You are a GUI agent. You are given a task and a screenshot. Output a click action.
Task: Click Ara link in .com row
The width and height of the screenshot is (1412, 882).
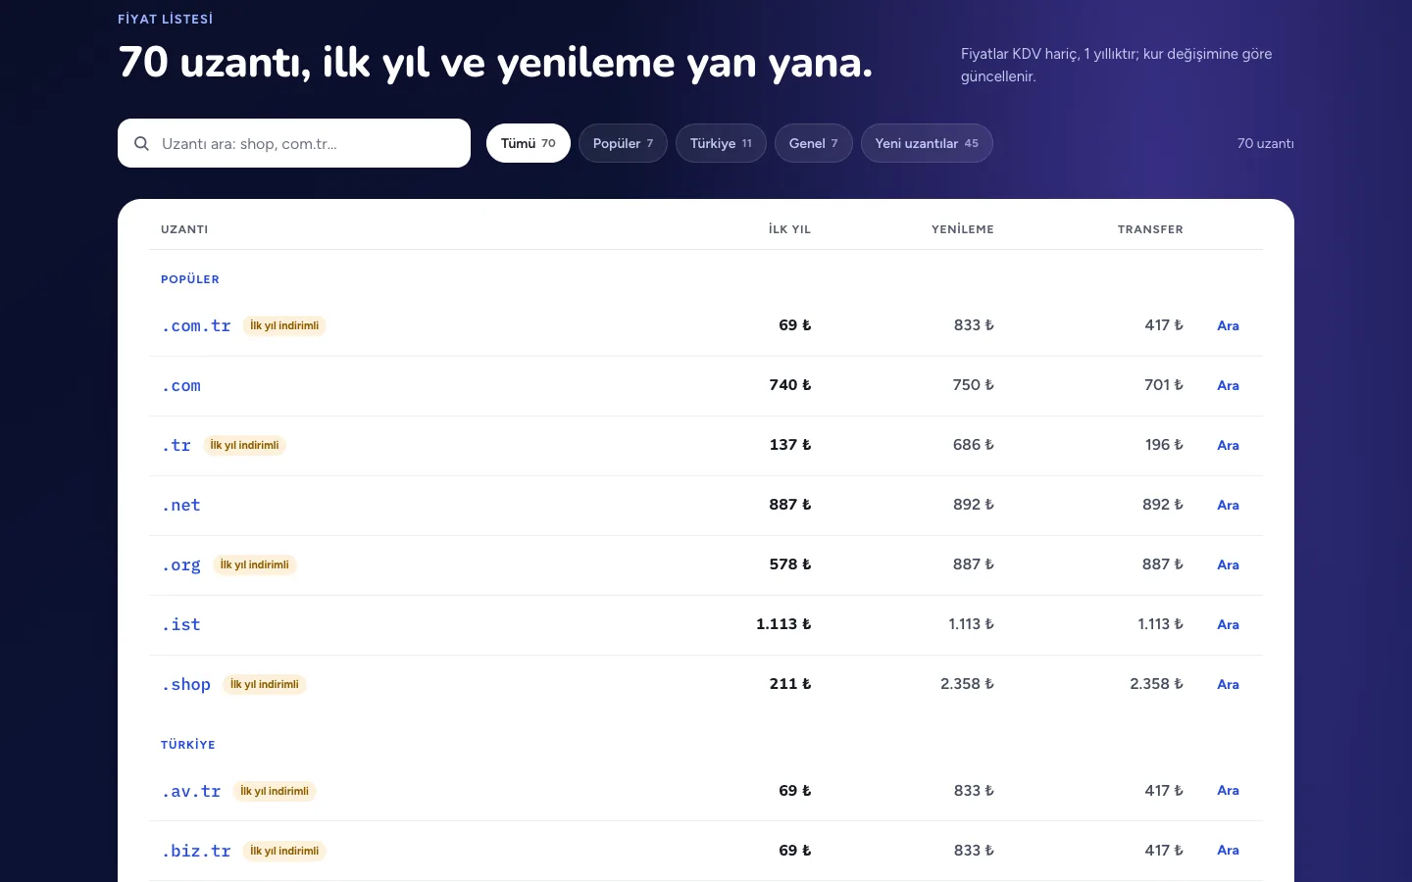pos(1228,385)
